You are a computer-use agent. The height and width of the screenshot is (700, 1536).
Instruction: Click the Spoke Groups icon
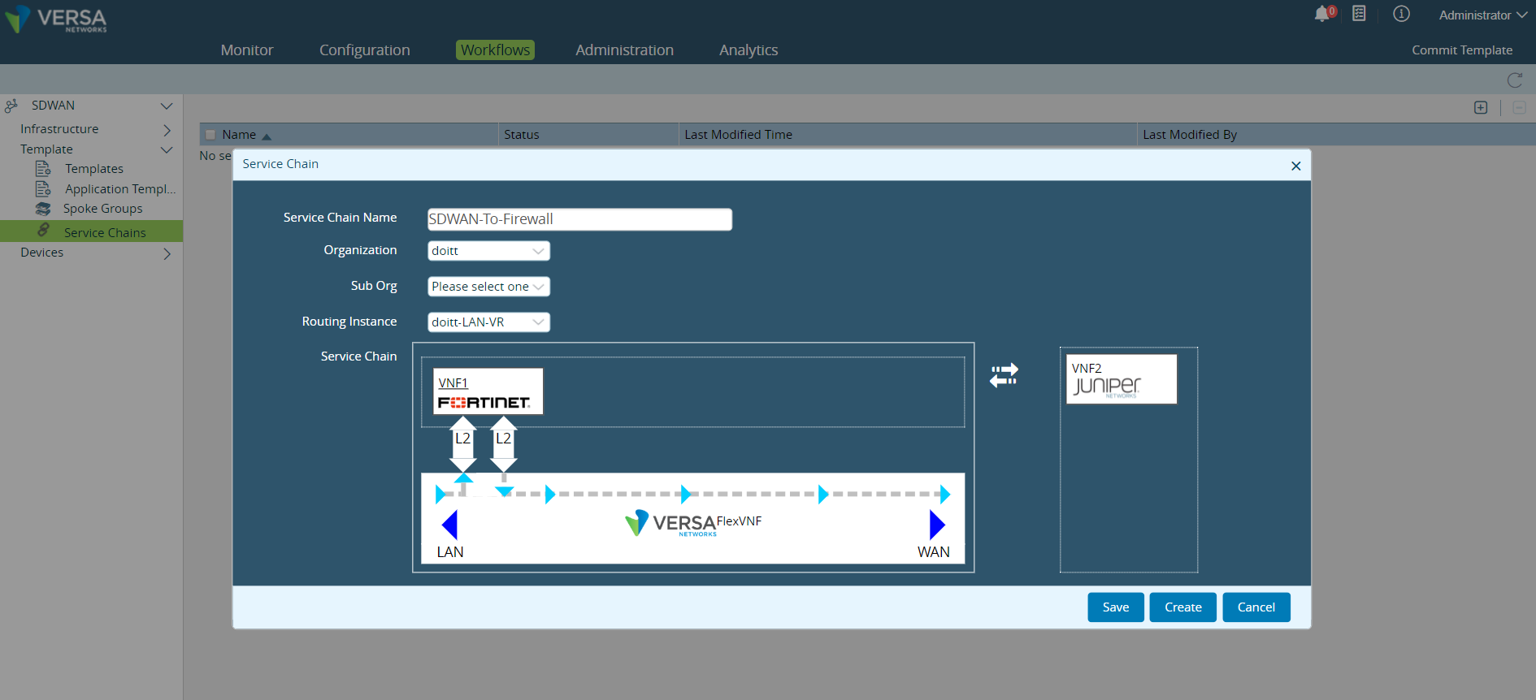43,209
